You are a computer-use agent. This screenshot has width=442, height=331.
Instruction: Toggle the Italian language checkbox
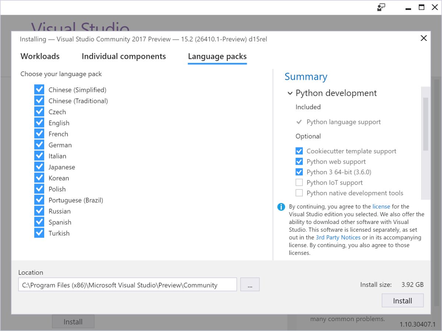pyautogui.click(x=39, y=156)
